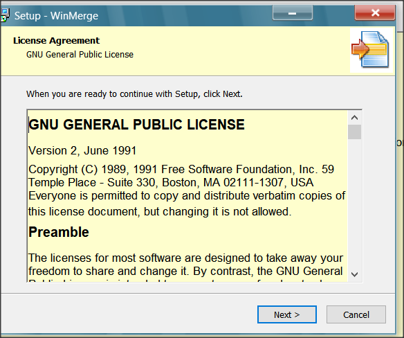
Task: Click 'The licenses for most software' line
Action: click(x=186, y=258)
